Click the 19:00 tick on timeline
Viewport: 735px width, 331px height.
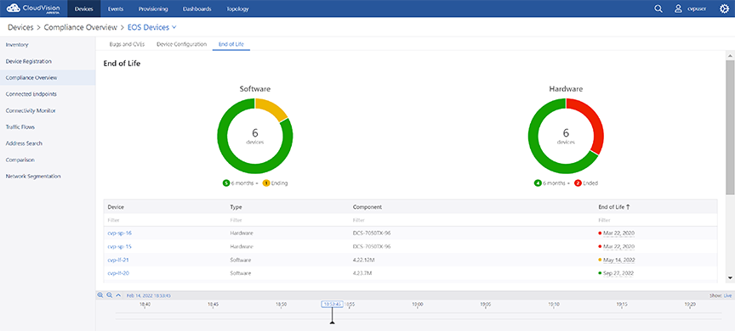coord(418,305)
